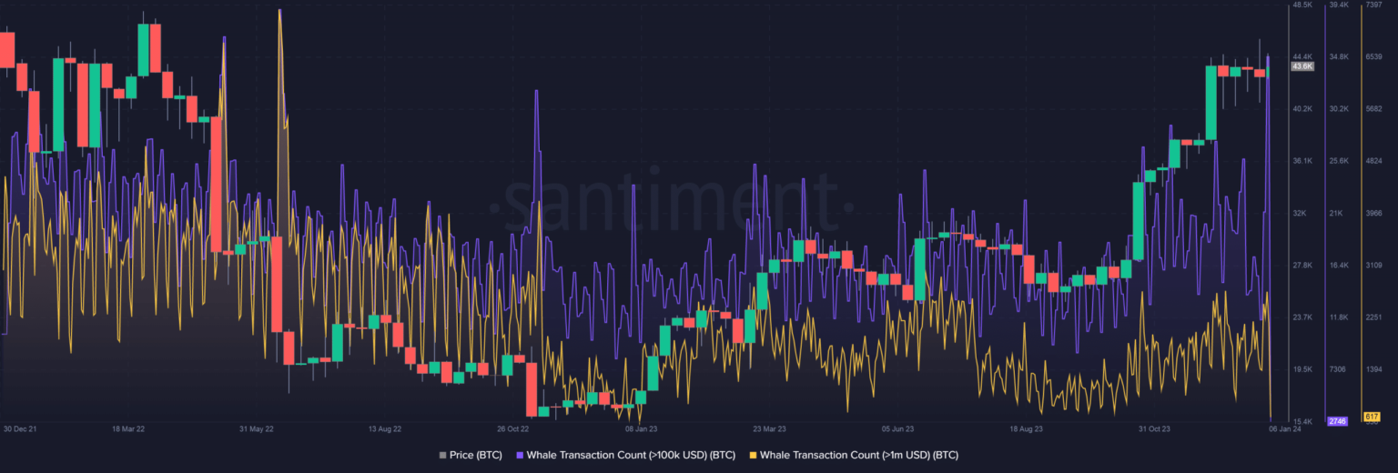Click the yellow 617 value badge
The width and height of the screenshot is (1398, 473).
1372,416
